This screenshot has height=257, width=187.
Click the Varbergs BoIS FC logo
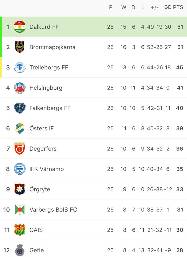pyautogui.click(x=20, y=210)
